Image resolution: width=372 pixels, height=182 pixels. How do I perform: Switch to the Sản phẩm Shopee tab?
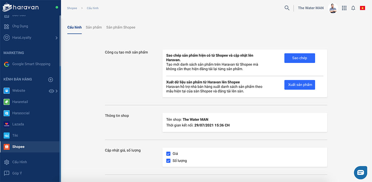(x=121, y=27)
